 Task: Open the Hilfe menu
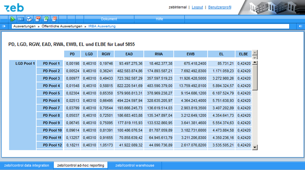coord(159,19)
